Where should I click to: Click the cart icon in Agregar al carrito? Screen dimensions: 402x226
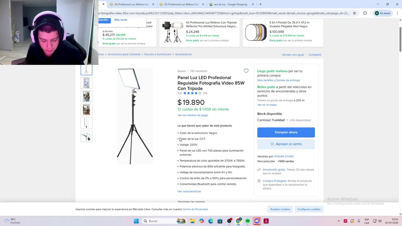tap(272, 144)
